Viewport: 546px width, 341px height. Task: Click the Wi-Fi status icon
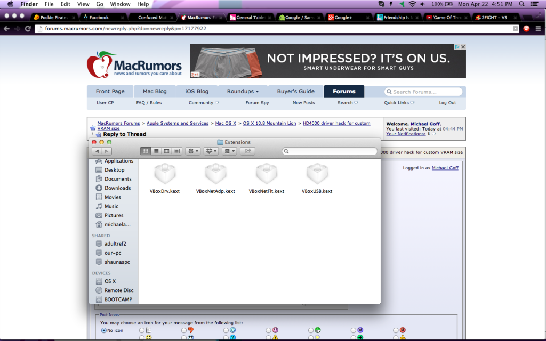tap(412, 4)
